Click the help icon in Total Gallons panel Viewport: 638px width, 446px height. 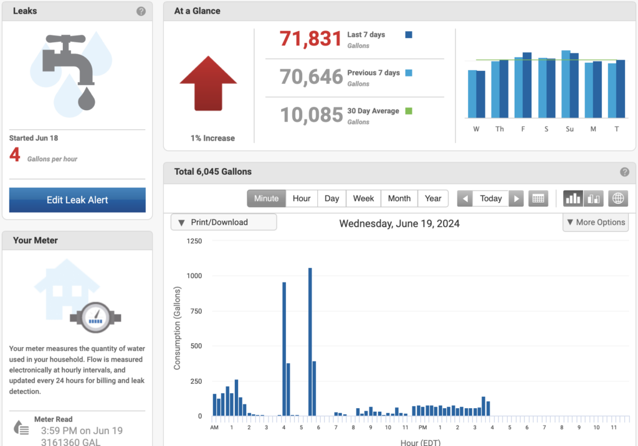[x=624, y=172]
